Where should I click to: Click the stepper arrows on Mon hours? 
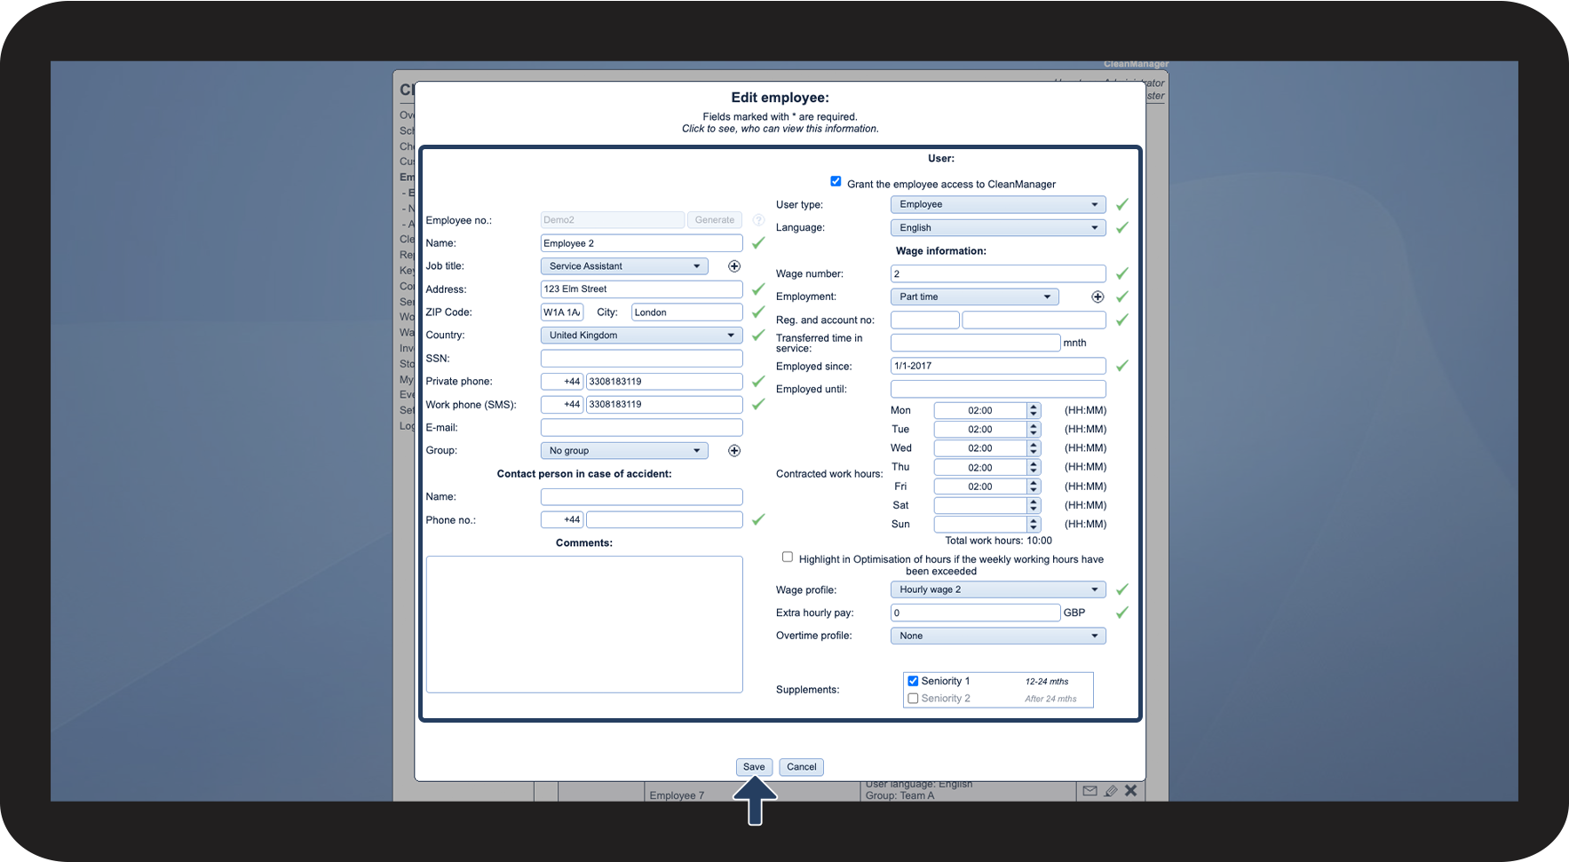[1033, 410]
